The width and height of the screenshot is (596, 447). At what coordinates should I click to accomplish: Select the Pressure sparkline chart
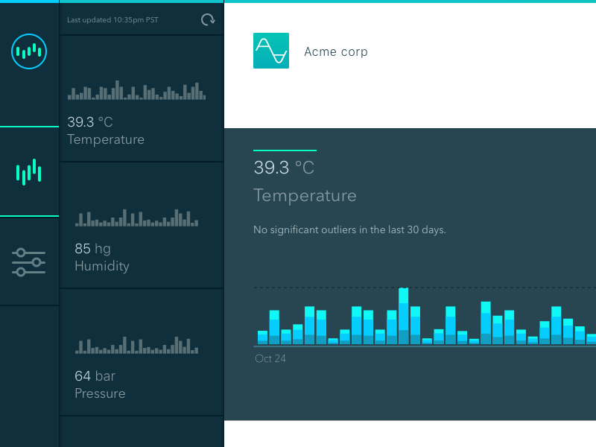138,344
